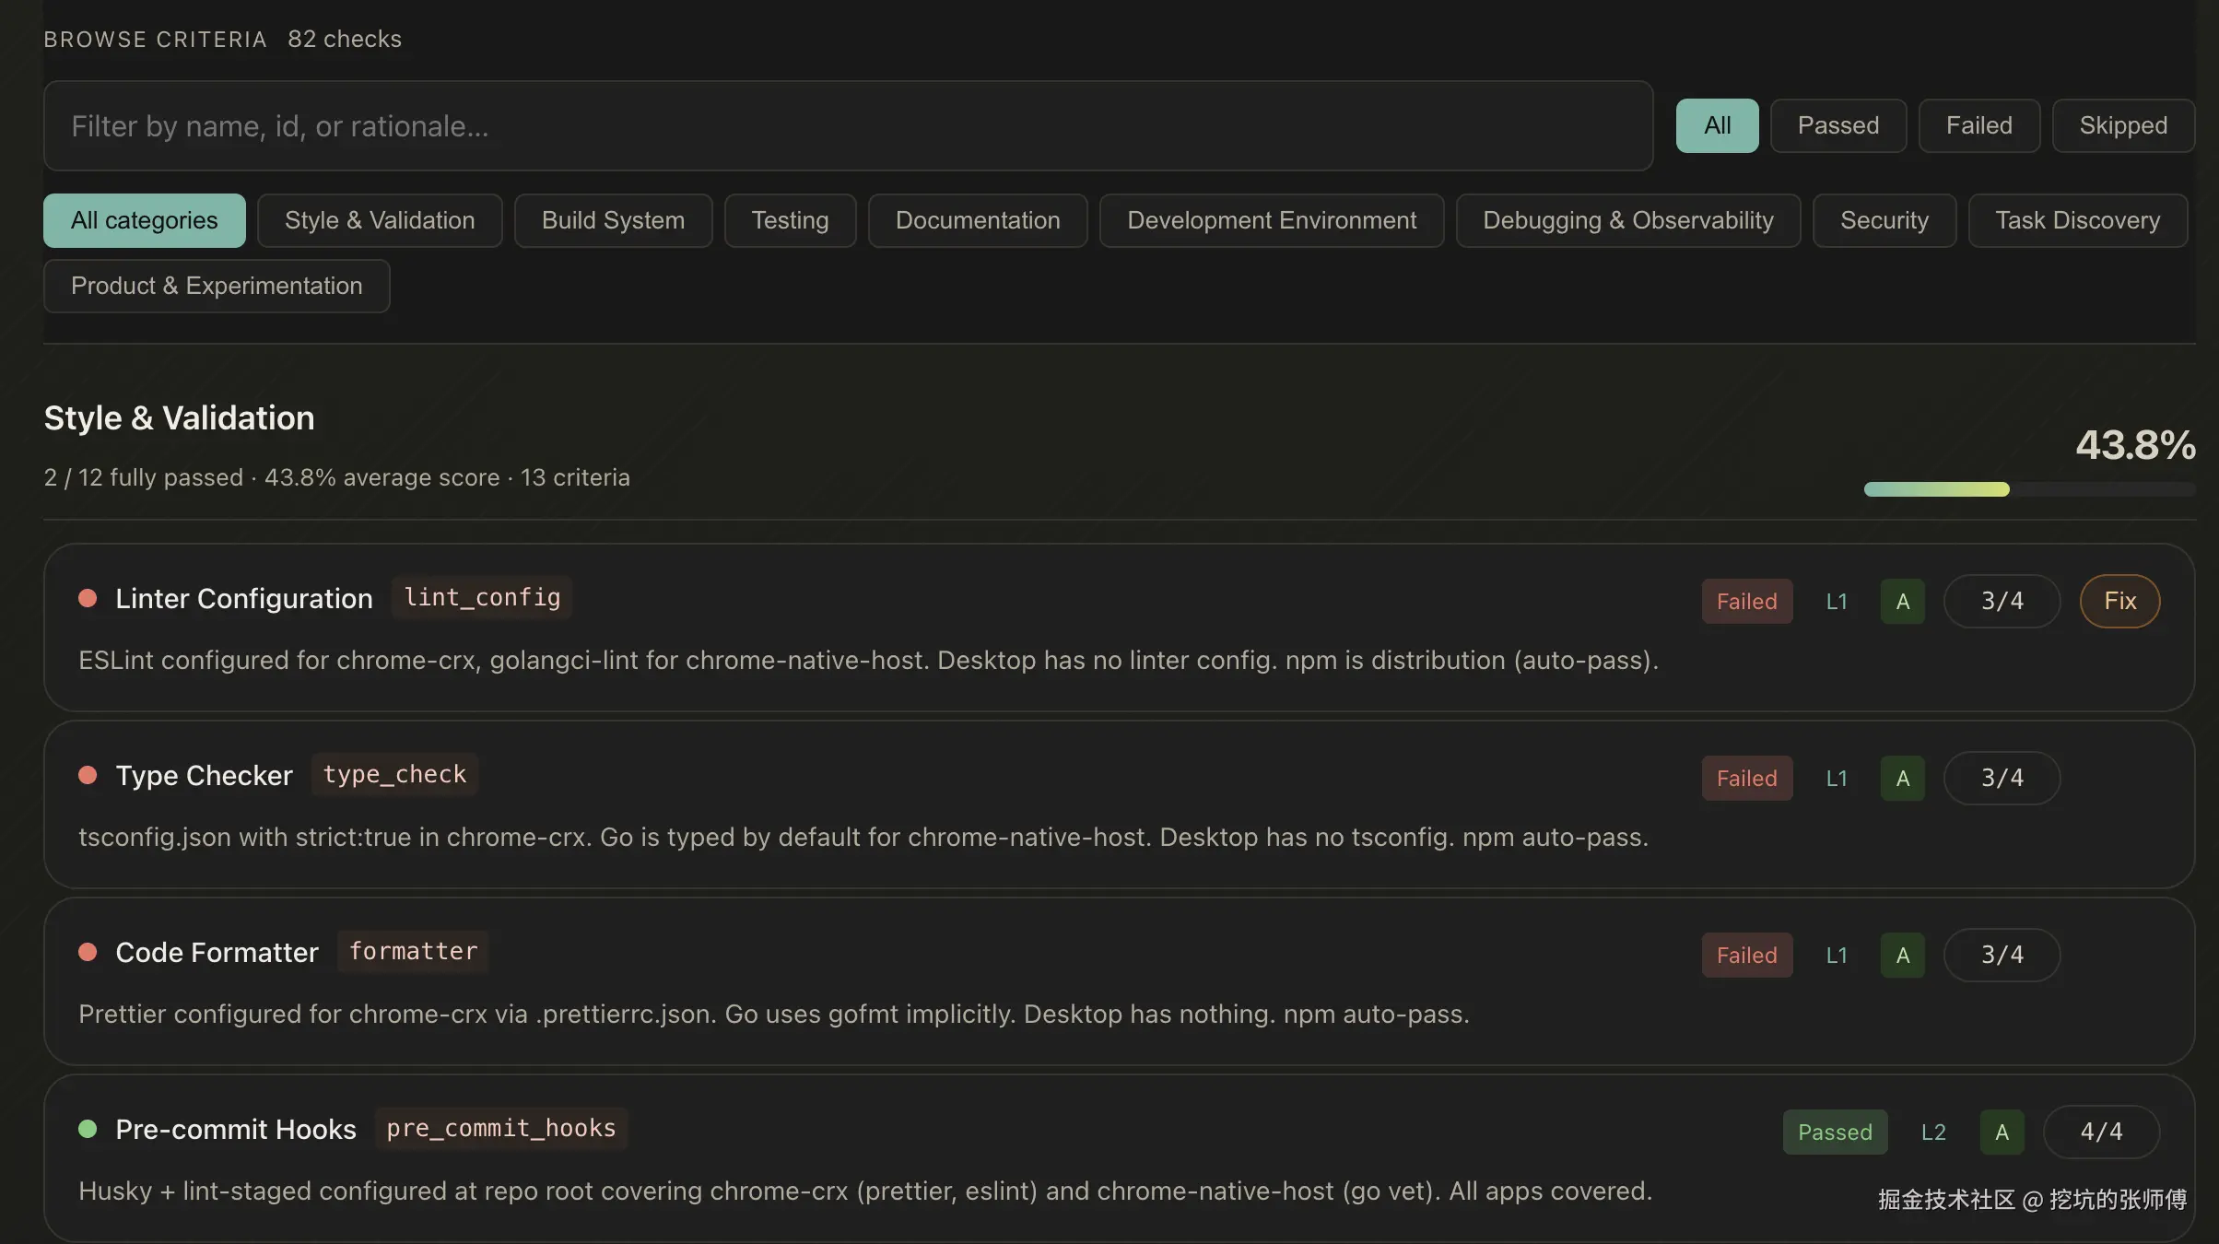Click the 43.8% section score

click(2135, 445)
